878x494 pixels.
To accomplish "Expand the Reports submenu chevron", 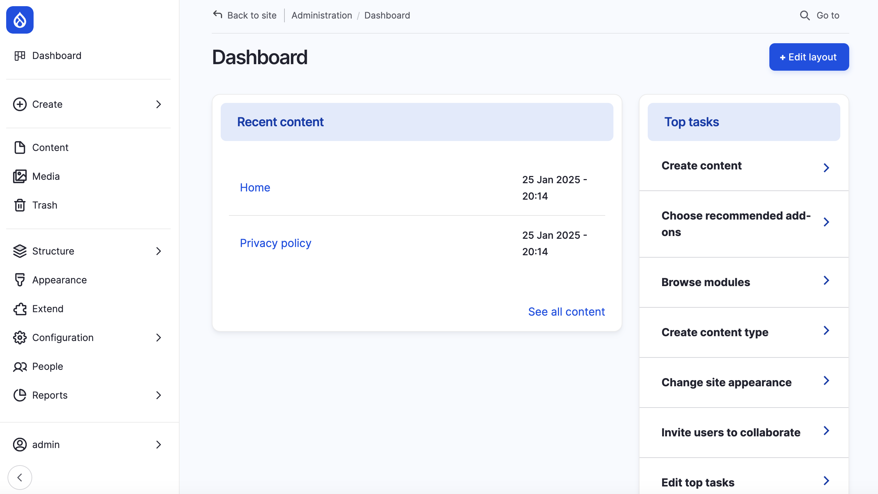I will (158, 395).
